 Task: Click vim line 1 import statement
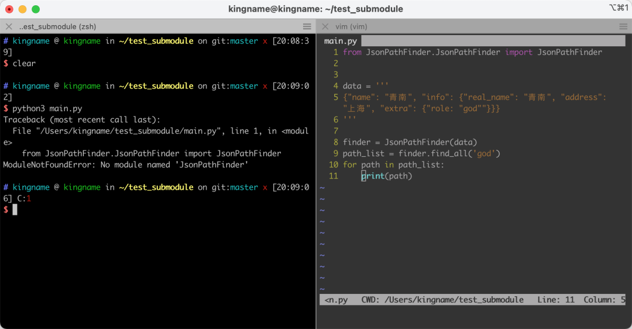pos(472,52)
